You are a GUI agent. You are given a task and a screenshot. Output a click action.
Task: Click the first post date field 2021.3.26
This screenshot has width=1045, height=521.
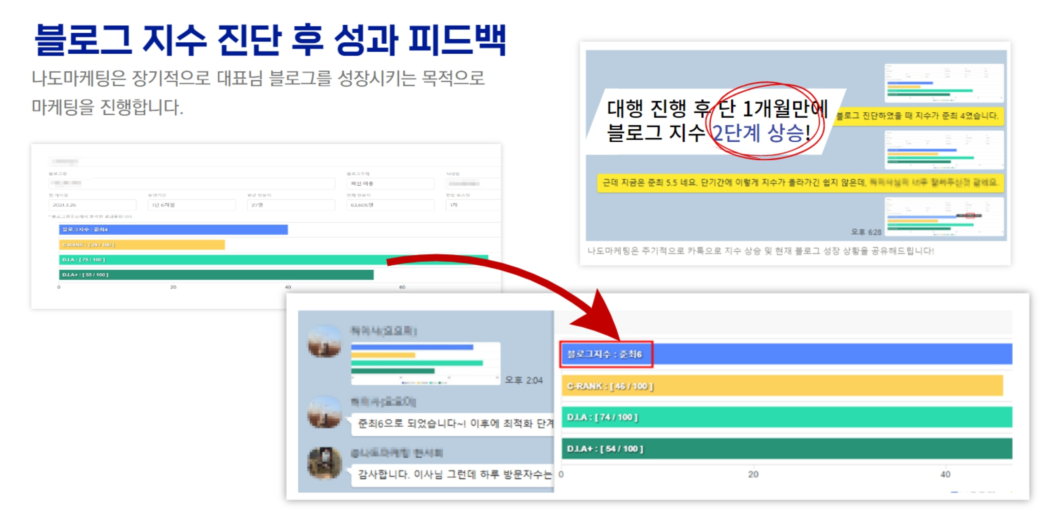click(x=92, y=205)
